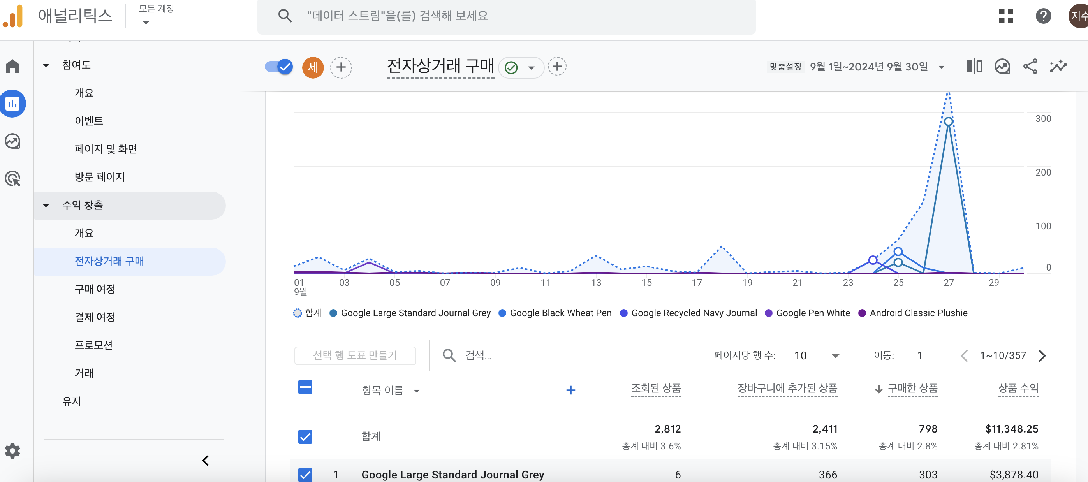Uncheck the Google Large Standard Journal Grey checkbox
Viewport: 1088px width, 482px height.
[305, 474]
